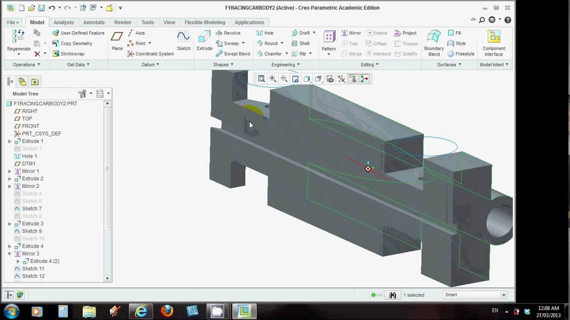The width and height of the screenshot is (570, 320).
Task: Click the Repaint icon in graphics toolbar
Action: point(295,79)
